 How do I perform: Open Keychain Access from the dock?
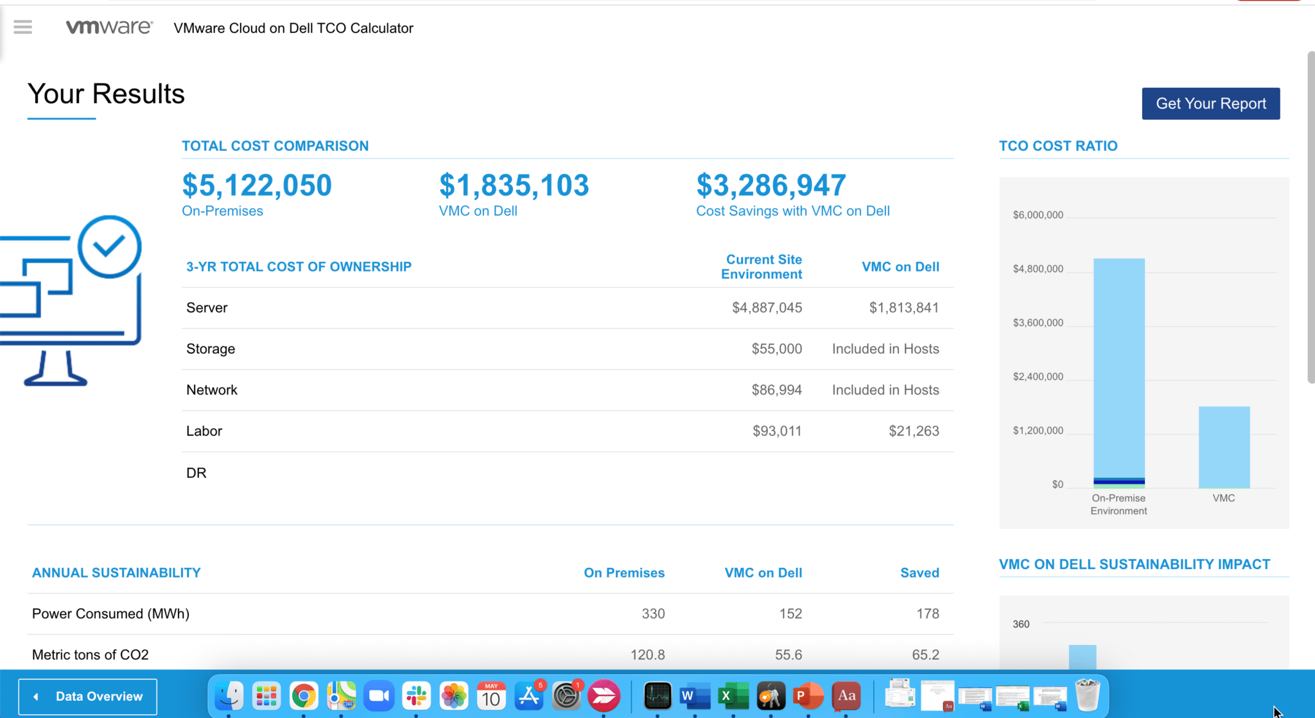[771, 696]
